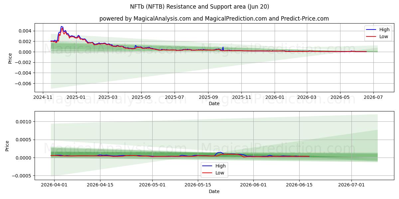This screenshot has height=199, width=399.
Task: Click the top chart x-axis label '2025-11'
Action: (x=241, y=97)
